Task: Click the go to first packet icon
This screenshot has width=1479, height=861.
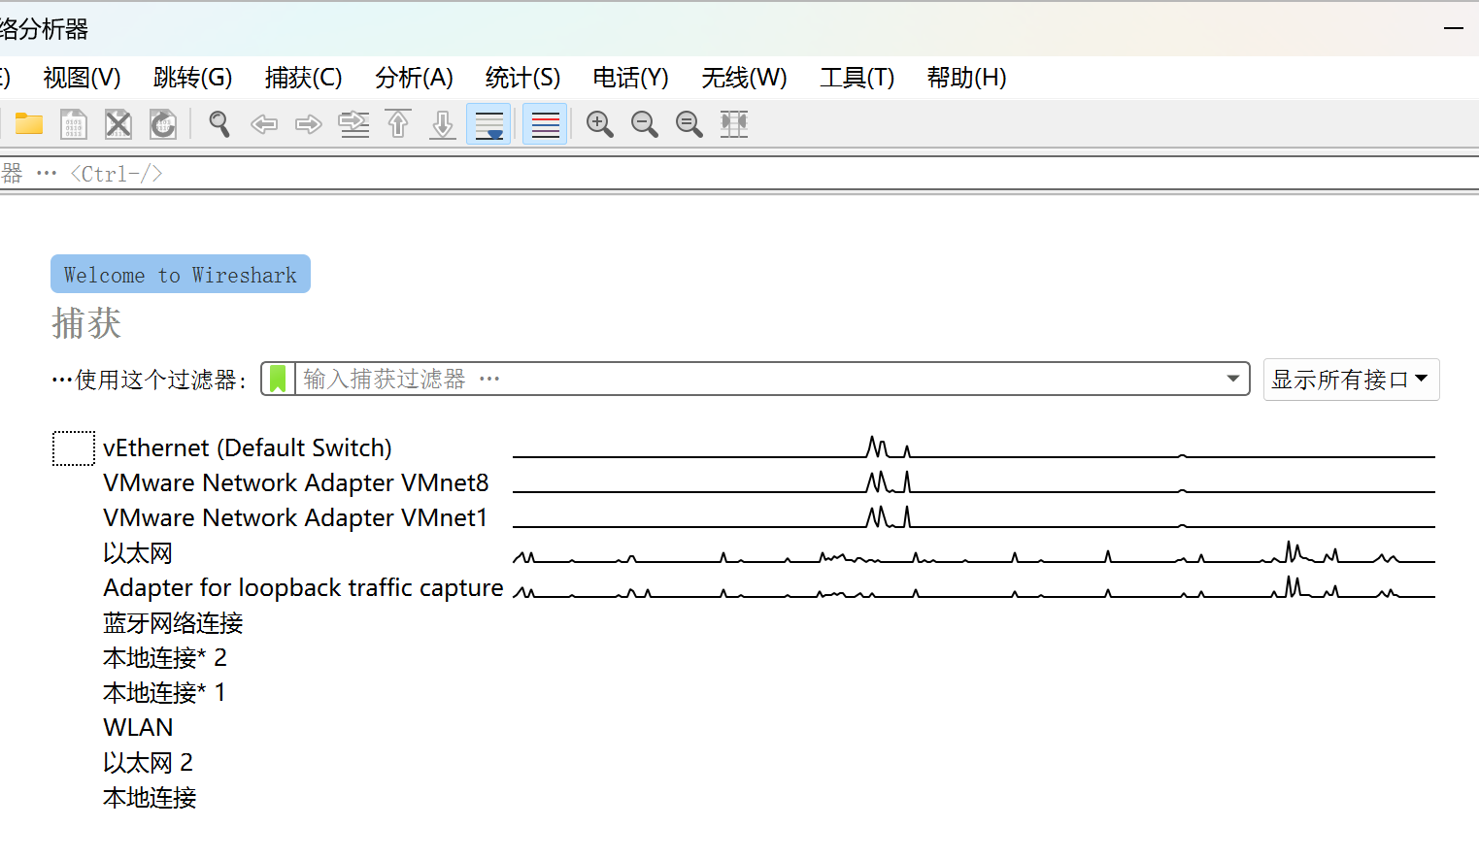Action: [x=398, y=124]
